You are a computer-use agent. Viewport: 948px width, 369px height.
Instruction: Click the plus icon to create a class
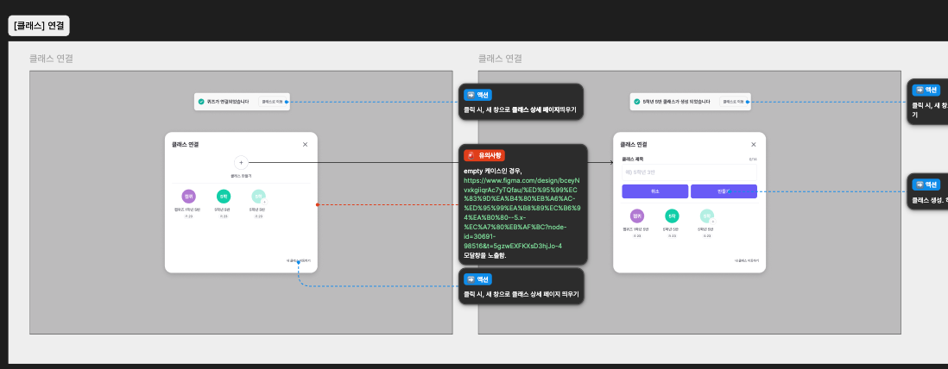tap(241, 162)
